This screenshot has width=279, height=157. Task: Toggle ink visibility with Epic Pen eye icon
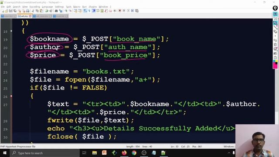275,14
